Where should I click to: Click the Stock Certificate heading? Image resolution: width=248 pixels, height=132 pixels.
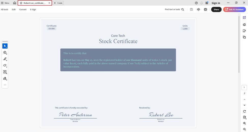118,41
